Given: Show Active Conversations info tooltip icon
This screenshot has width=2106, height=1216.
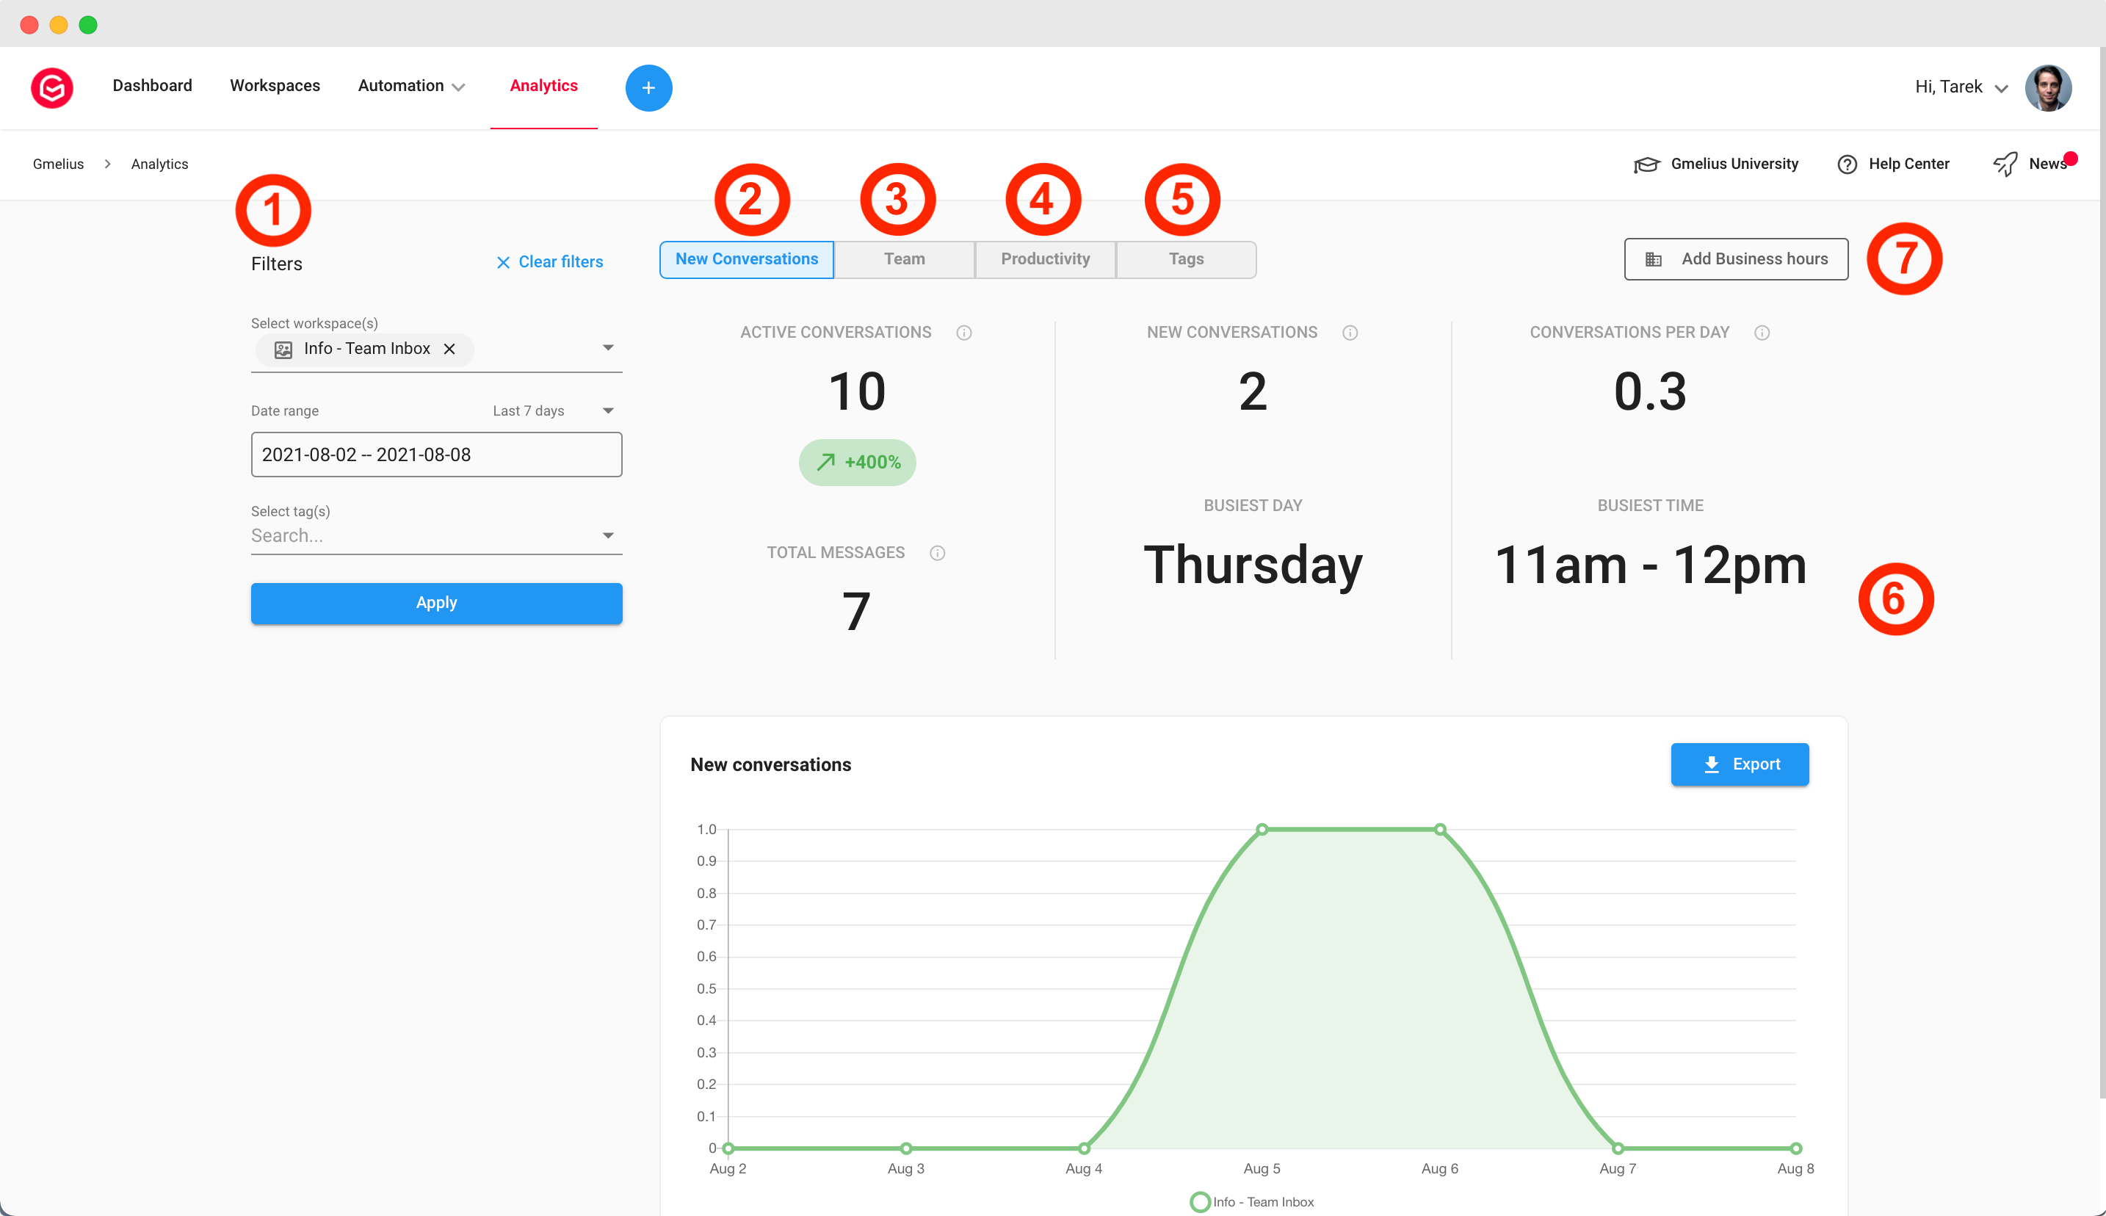Looking at the screenshot, I should (x=963, y=333).
